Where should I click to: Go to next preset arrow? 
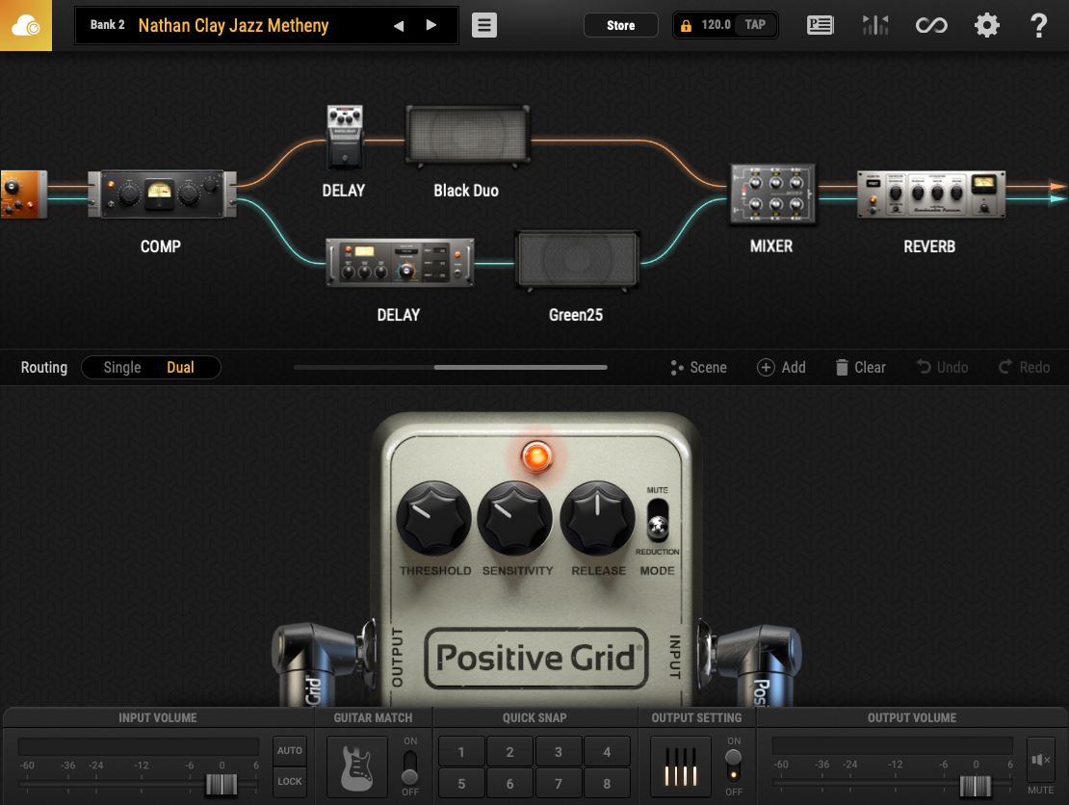click(x=430, y=25)
